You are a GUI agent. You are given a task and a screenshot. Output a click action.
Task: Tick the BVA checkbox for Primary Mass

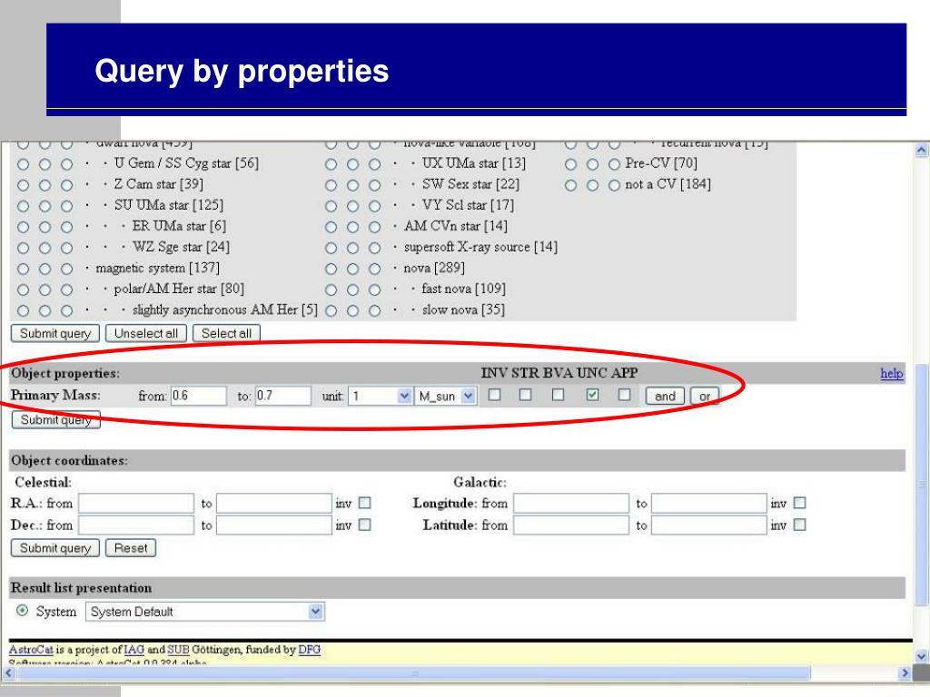(x=558, y=394)
